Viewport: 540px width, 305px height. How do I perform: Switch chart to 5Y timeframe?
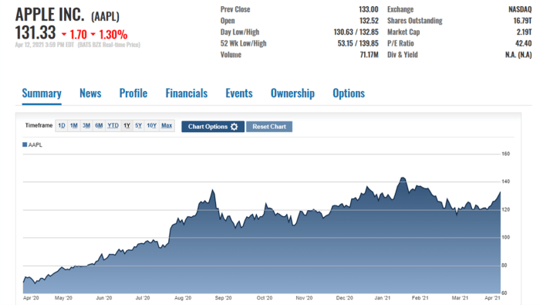138,126
